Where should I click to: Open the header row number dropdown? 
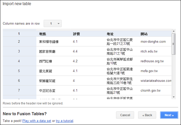coord(53,24)
